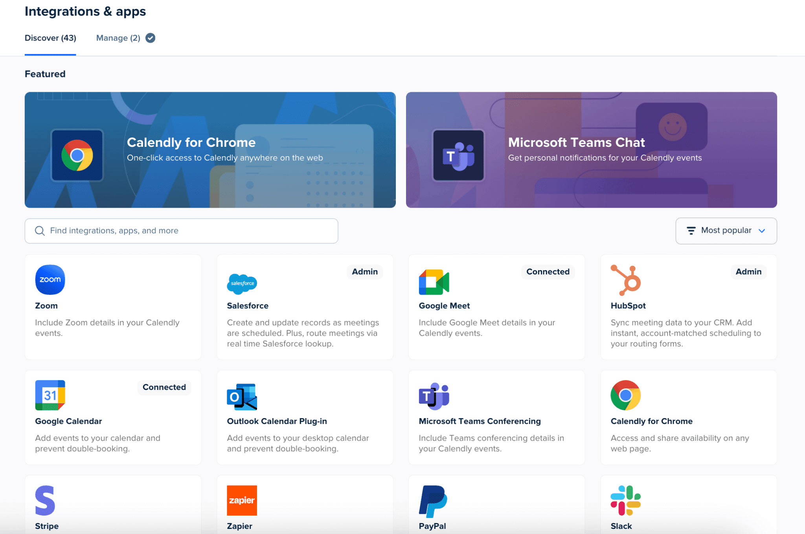Click the Admin badge on Salesforce card
Image resolution: width=805 pixels, height=534 pixels.
(365, 272)
